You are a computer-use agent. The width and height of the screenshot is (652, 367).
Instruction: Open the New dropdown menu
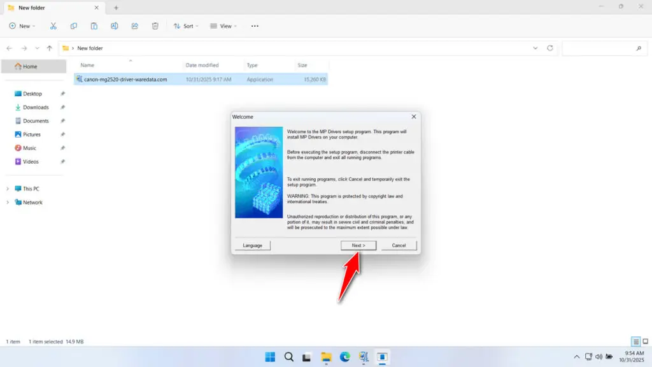[22, 26]
